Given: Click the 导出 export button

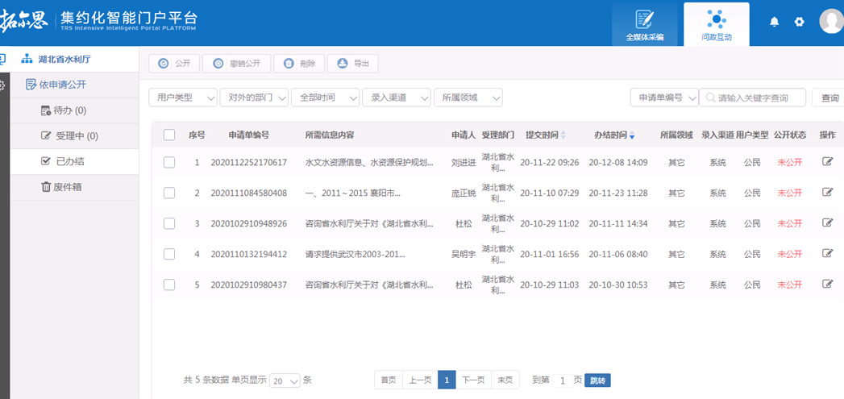Looking at the screenshot, I should 352,64.
